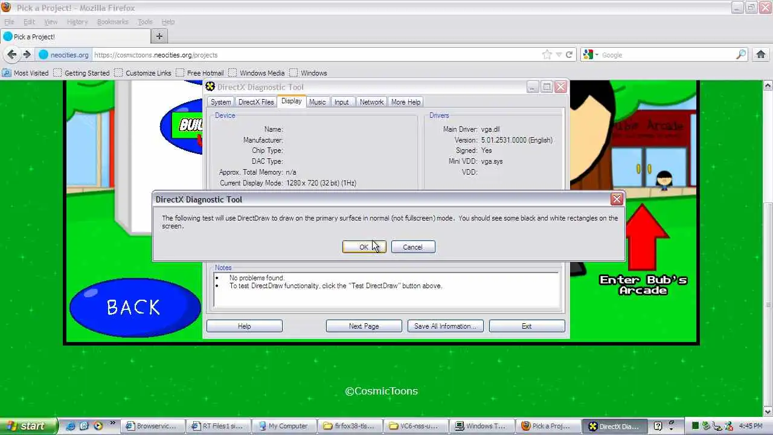Click the neocities.org site identity button
The width and height of the screenshot is (773, 435).
[x=64, y=54]
